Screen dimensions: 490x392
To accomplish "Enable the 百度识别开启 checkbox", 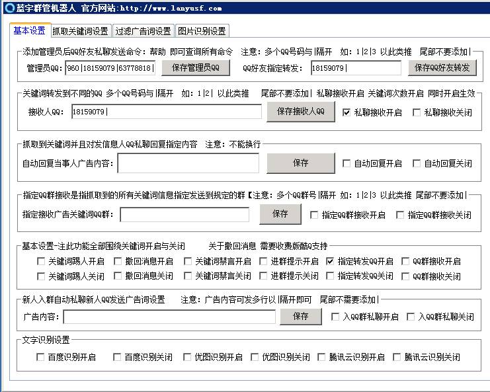I will point(40,357).
